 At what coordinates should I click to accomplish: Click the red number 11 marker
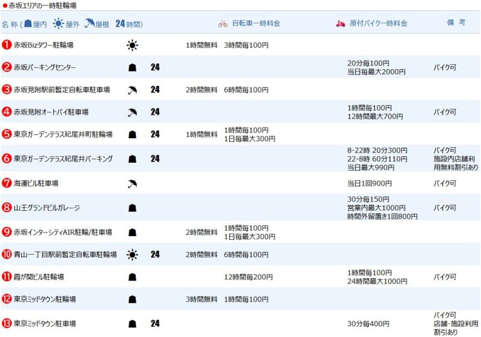pyautogui.click(x=7, y=277)
